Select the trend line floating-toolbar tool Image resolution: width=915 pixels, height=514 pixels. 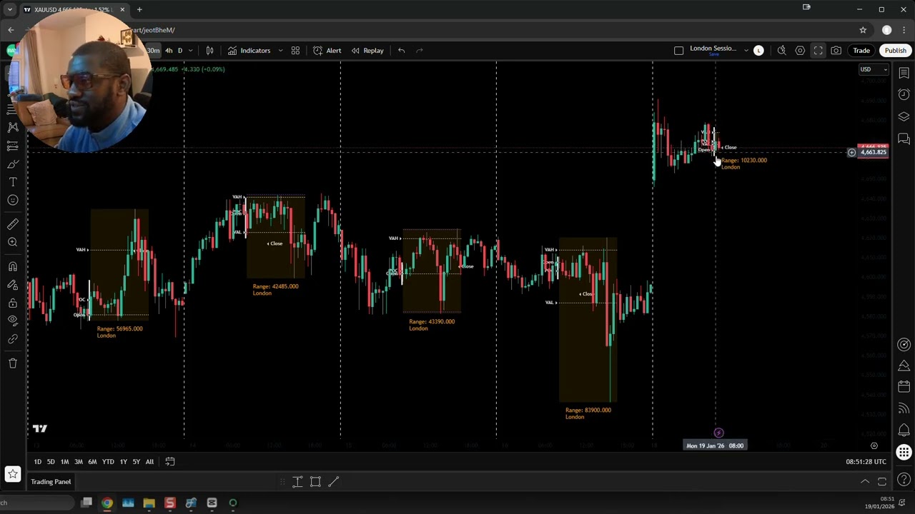click(333, 482)
